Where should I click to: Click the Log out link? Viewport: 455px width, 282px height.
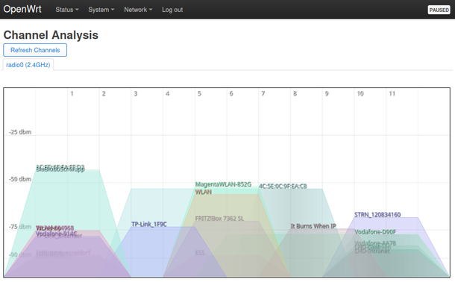coord(172,10)
